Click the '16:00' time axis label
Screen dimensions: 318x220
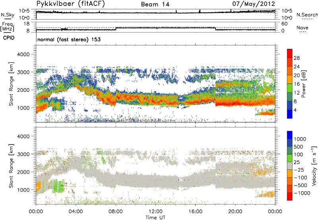tap(195, 212)
